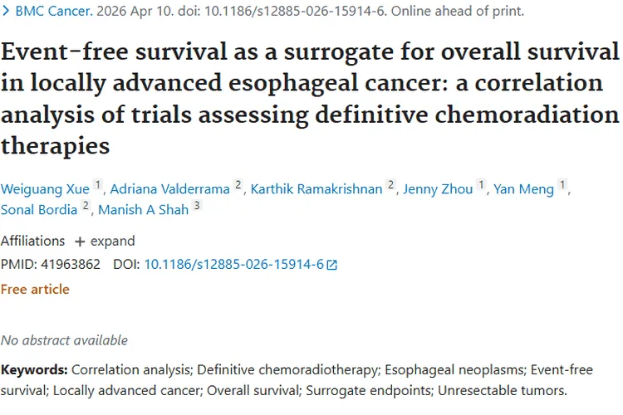
Task: Open author Adriana Valderrama's link
Action: tap(172, 189)
